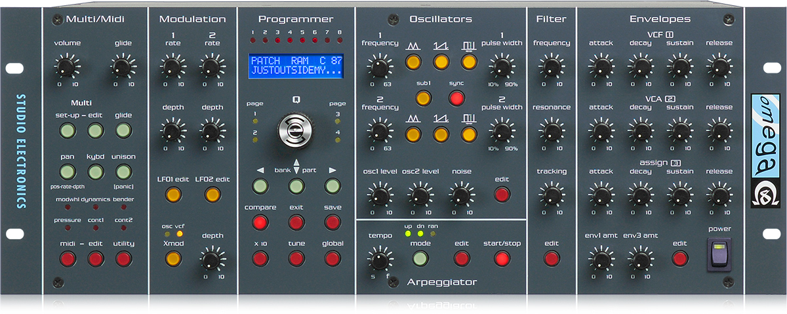Image resolution: width=787 pixels, height=314 pixels.
Task: Toggle the sub1 oscillator button
Action: (424, 98)
